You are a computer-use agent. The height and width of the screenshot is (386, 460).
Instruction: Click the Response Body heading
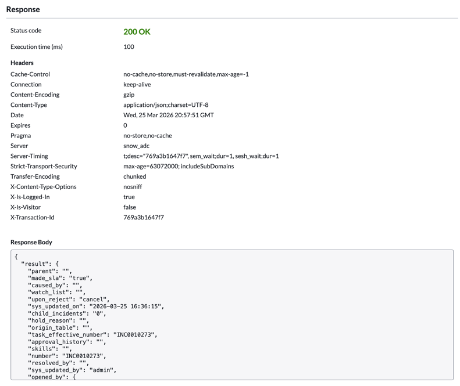(31, 242)
